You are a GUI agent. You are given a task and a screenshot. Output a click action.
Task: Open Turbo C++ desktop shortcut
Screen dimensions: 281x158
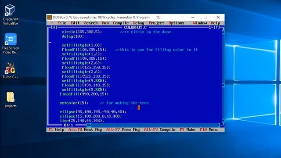(11, 70)
